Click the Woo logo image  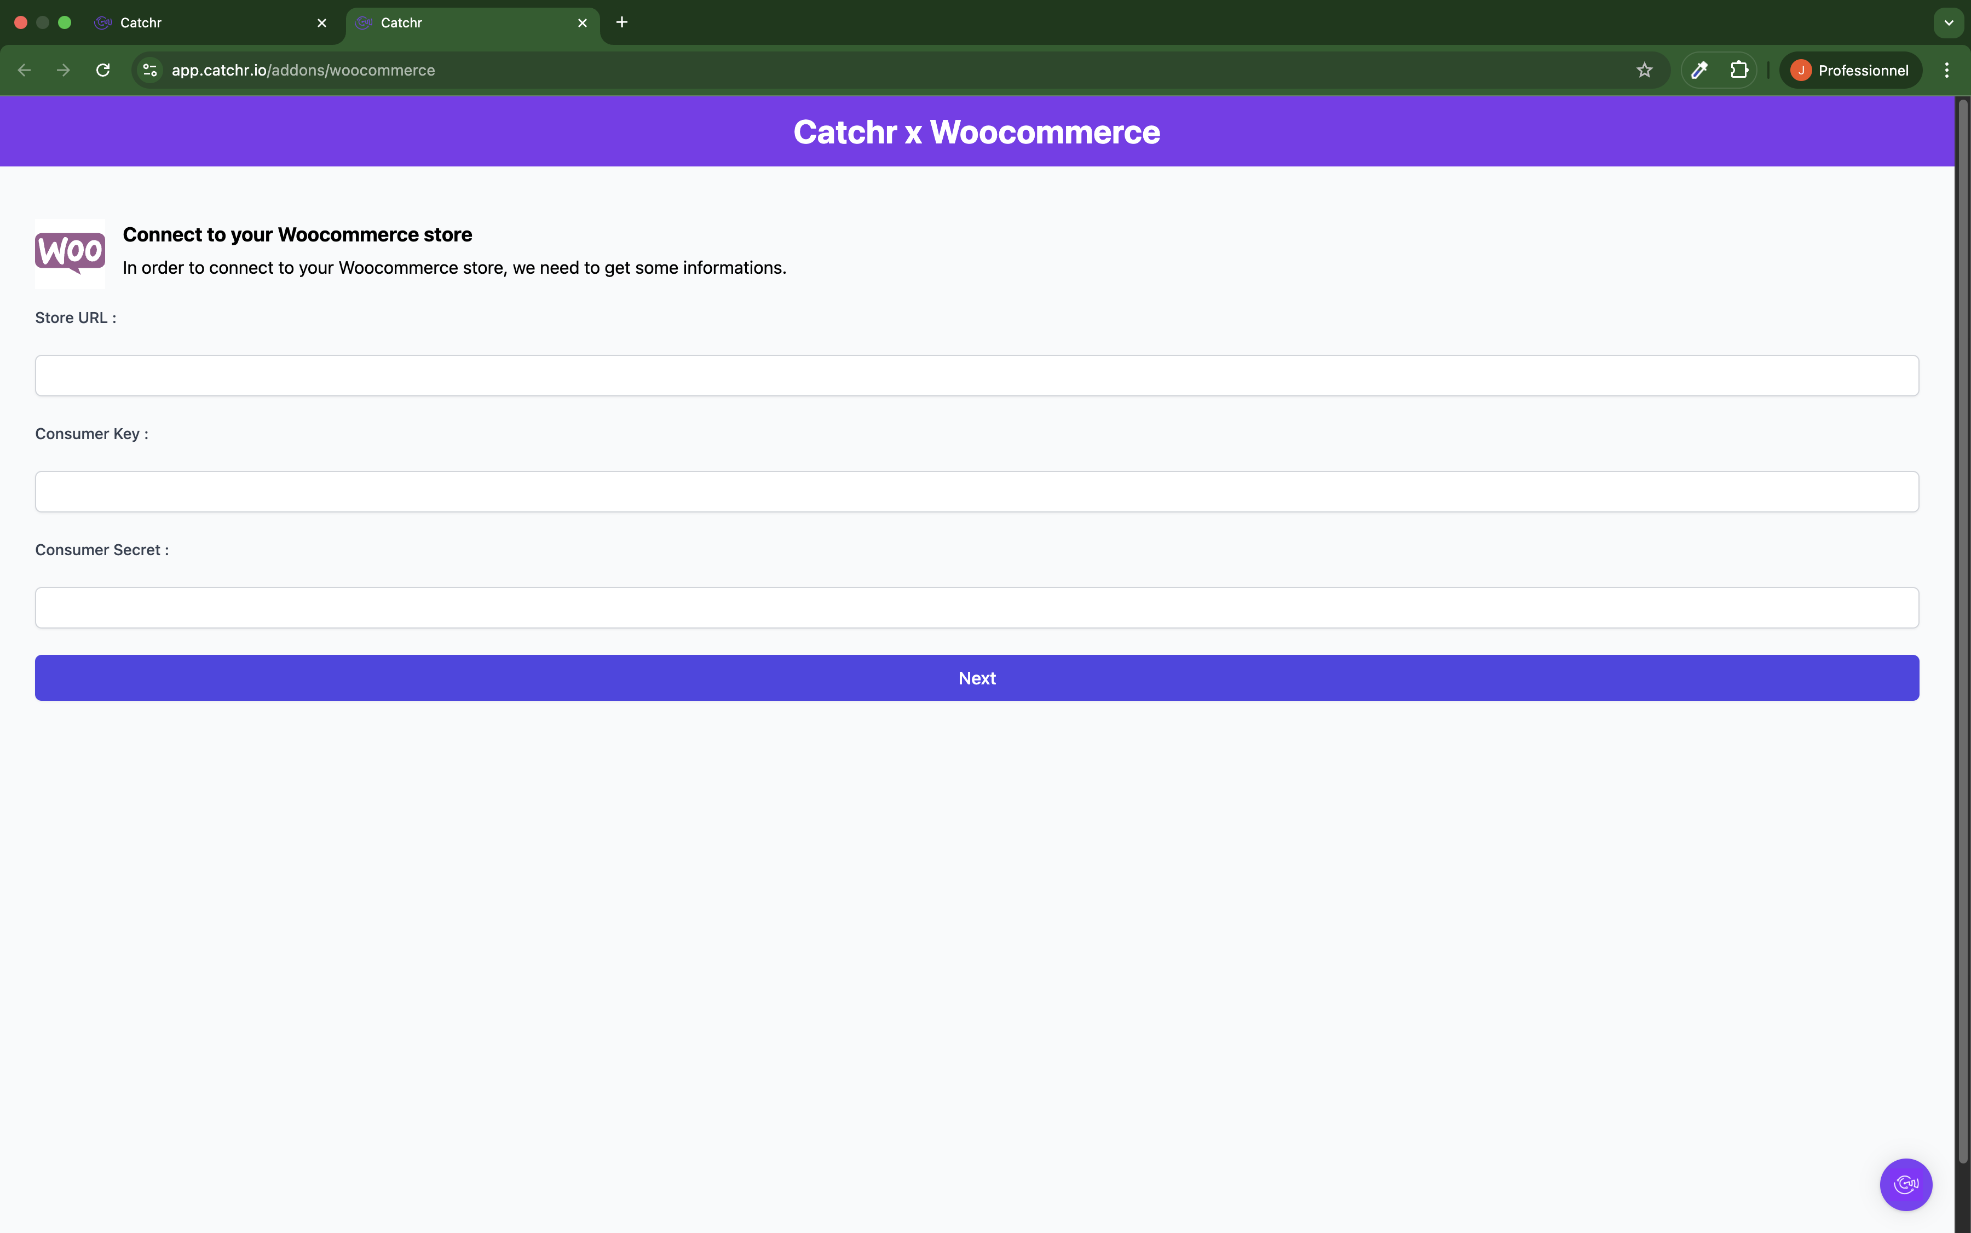coord(70,253)
